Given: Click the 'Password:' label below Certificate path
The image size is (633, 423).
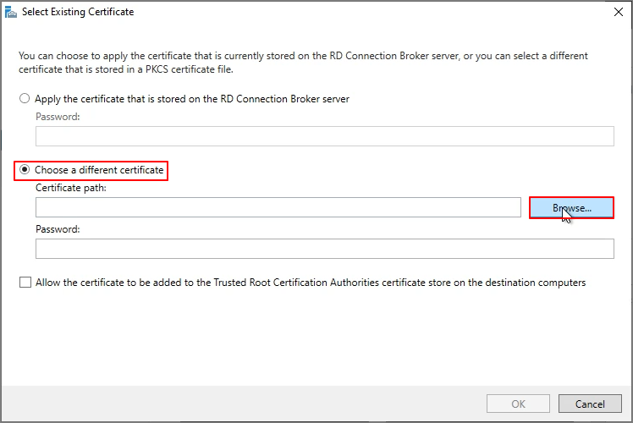Looking at the screenshot, I should 58,229.
